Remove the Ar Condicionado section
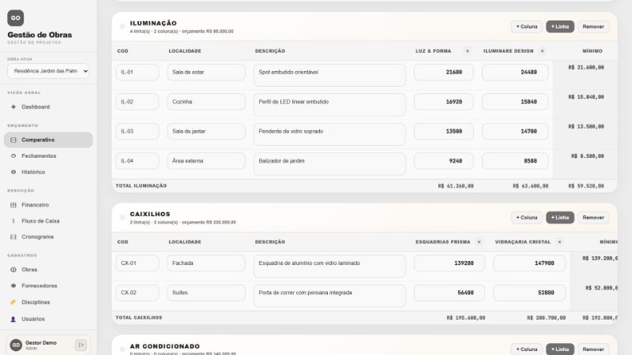This screenshot has width=632, height=355. [x=593, y=349]
